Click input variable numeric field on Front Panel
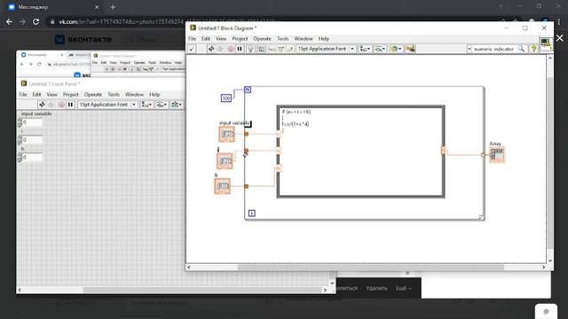Image resolution: width=568 pixels, height=319 pixels. (x=32, y=122)
